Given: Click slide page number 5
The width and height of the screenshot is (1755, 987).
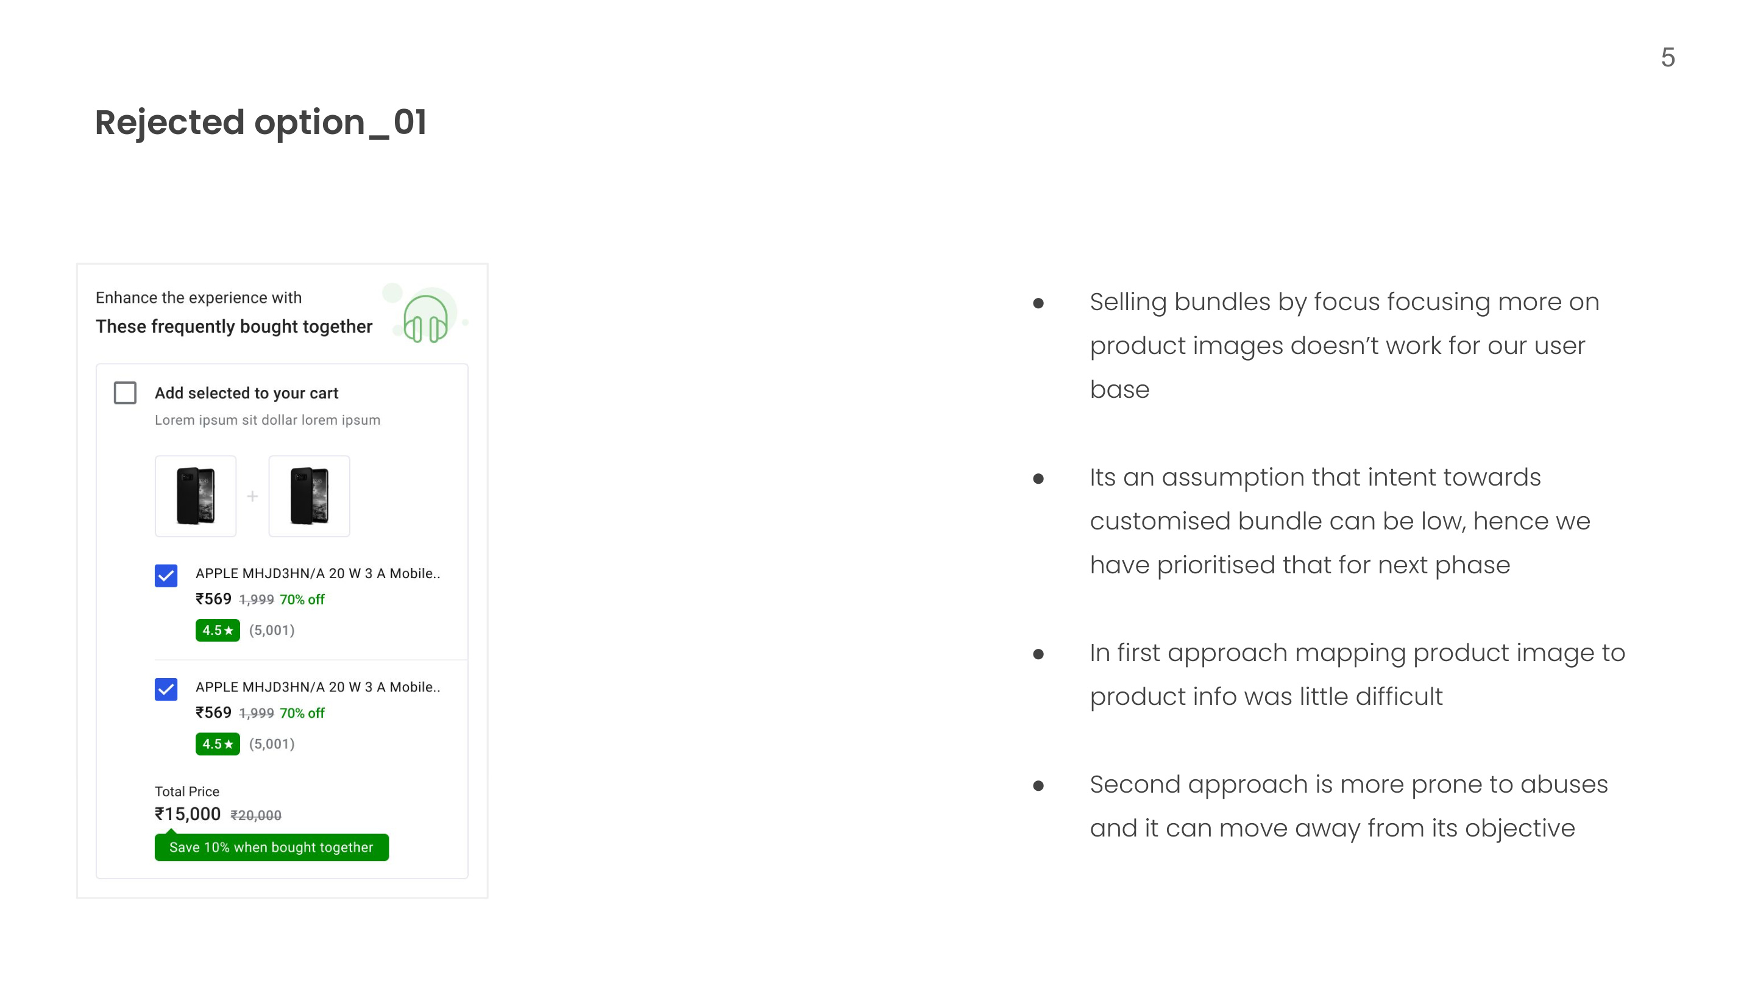Looking at the screenshot, I should pos(1668,57).
